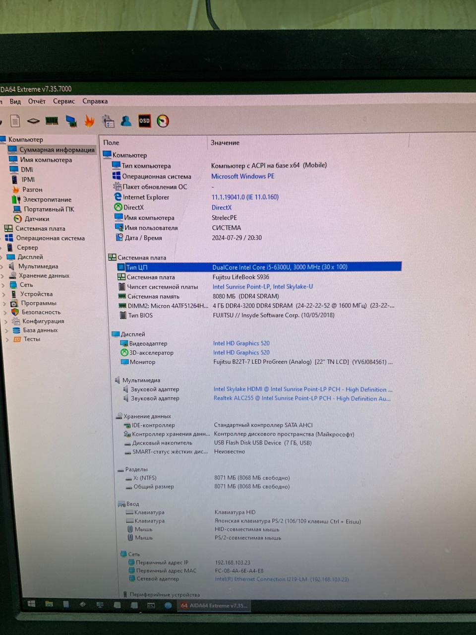Open the user profile icon in toolbar
Screen dimensions: 476x635
point(126,121)
